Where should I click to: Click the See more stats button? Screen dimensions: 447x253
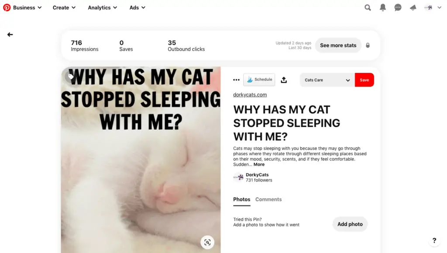pyautogui.click(x=338, y=45)
